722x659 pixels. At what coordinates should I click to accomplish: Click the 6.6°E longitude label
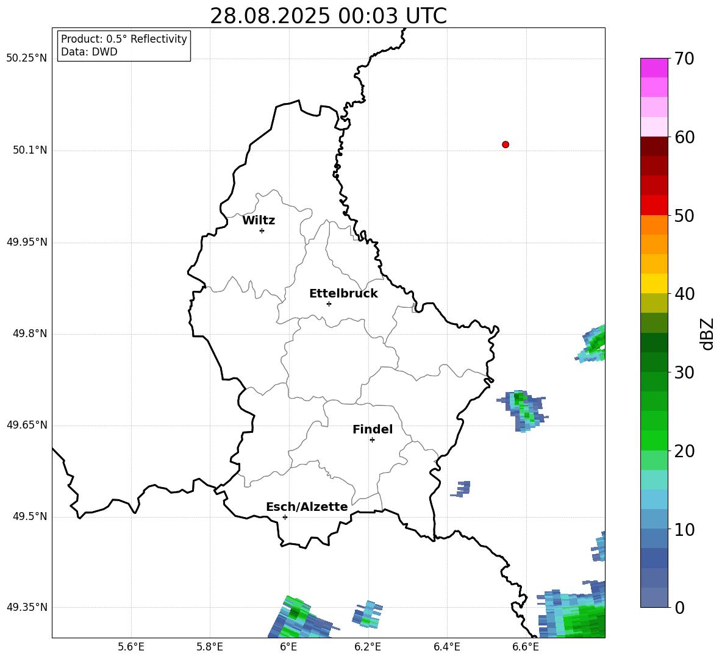click(526, 647)
